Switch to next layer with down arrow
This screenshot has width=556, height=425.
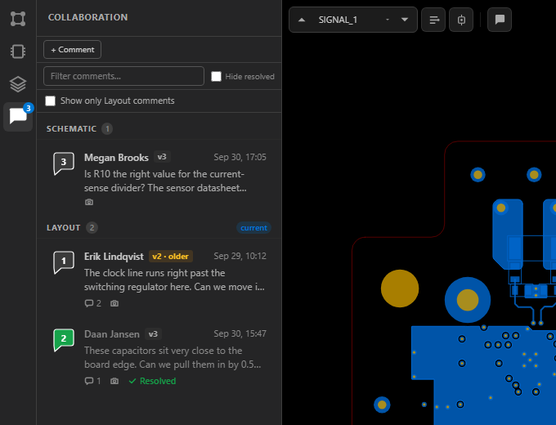tap(405, 20)
